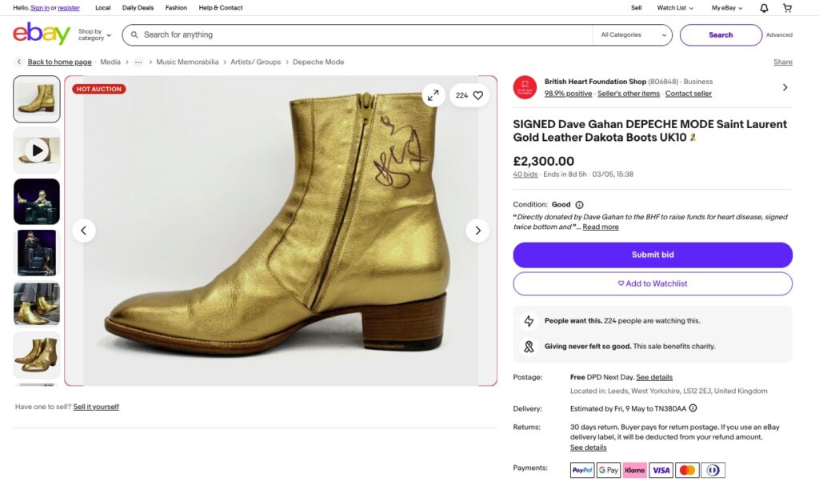Expand the product image to full screen
The height and width of the screenshot is (486, 819).
[x=433, y=95]
